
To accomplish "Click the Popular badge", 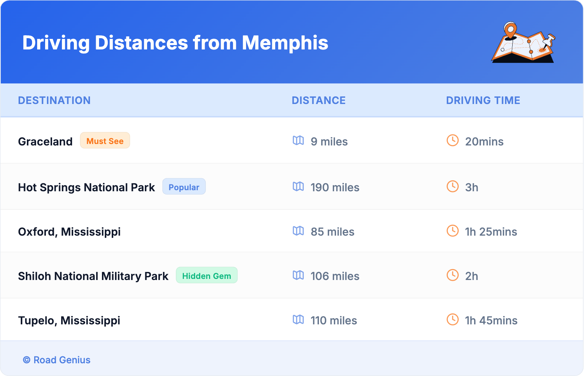I will [184, 187].
